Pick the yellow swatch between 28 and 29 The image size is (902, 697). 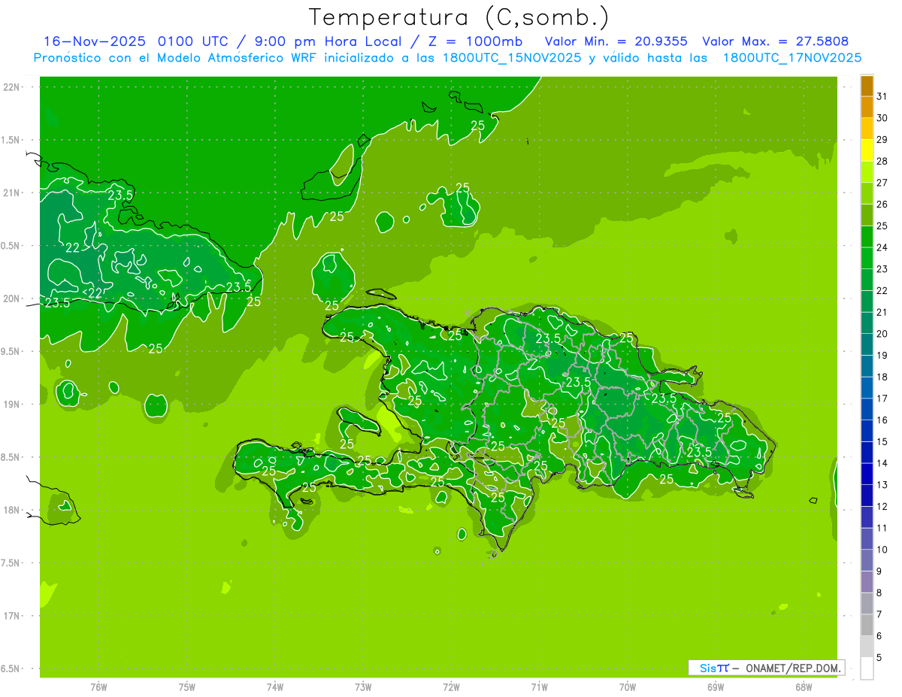click(x=867, y=150)
